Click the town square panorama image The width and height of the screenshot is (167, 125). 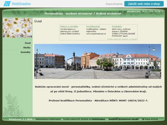click(98, 62)
